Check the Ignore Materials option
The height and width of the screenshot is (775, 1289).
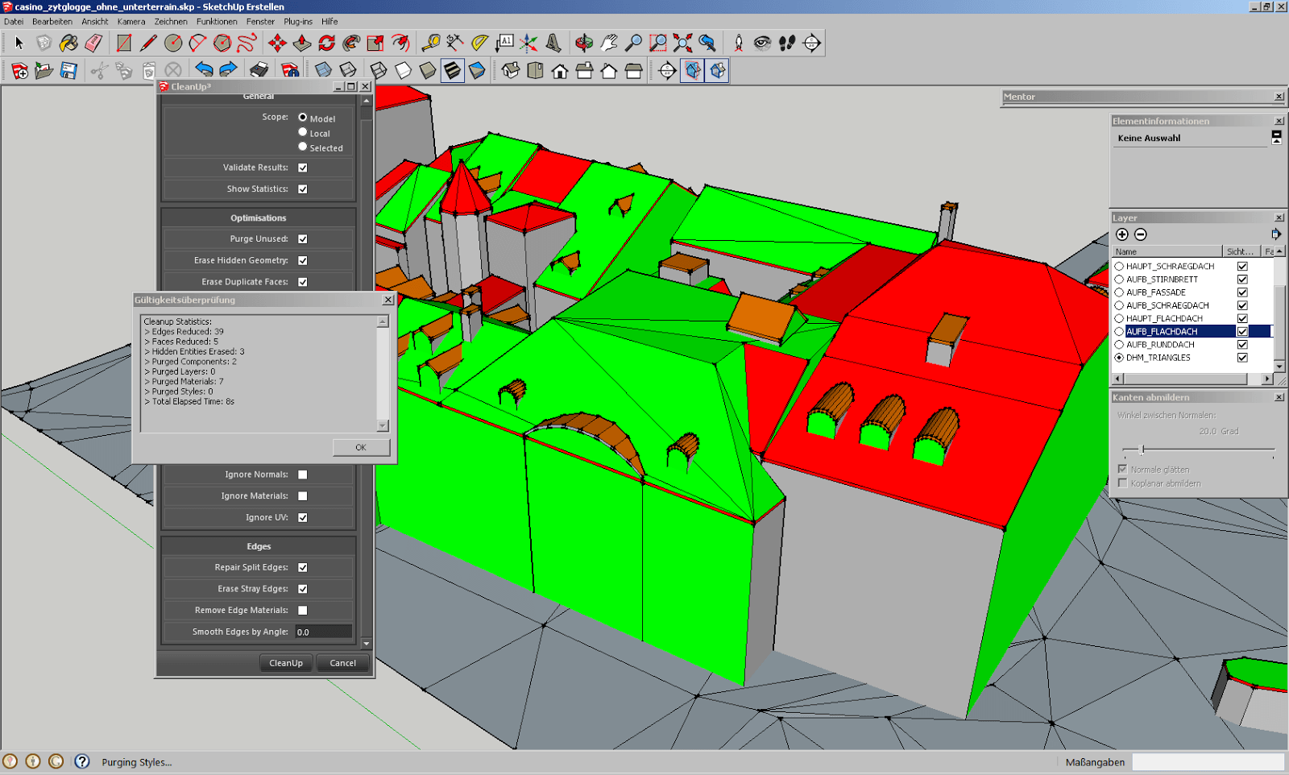coord(303,495)
